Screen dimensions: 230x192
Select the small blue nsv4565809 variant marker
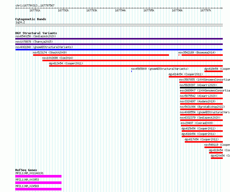click(132, 71)
